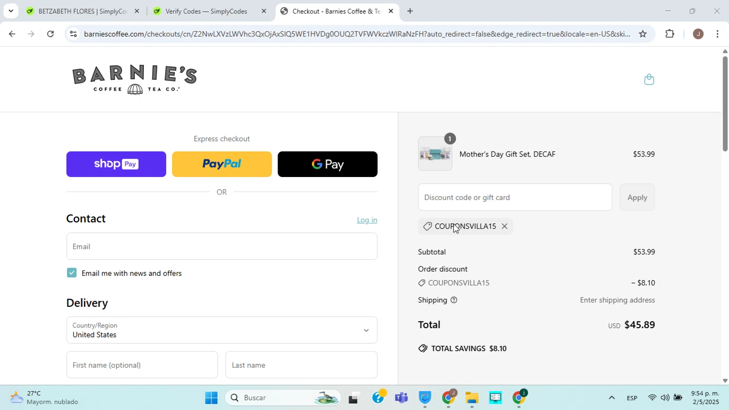Close the Verify Codes tab
Viewport: 729px width, 410px height.
click(x=264, y=11)
